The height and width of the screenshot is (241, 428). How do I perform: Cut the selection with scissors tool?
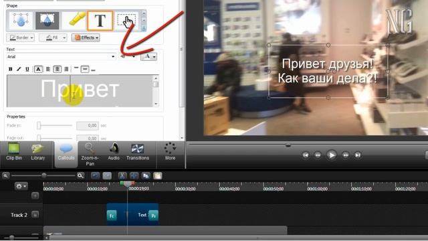[x=122, y=175]
